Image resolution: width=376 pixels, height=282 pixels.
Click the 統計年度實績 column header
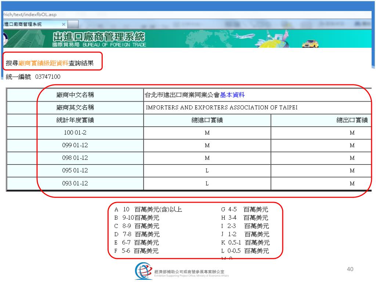click(75, 120)
